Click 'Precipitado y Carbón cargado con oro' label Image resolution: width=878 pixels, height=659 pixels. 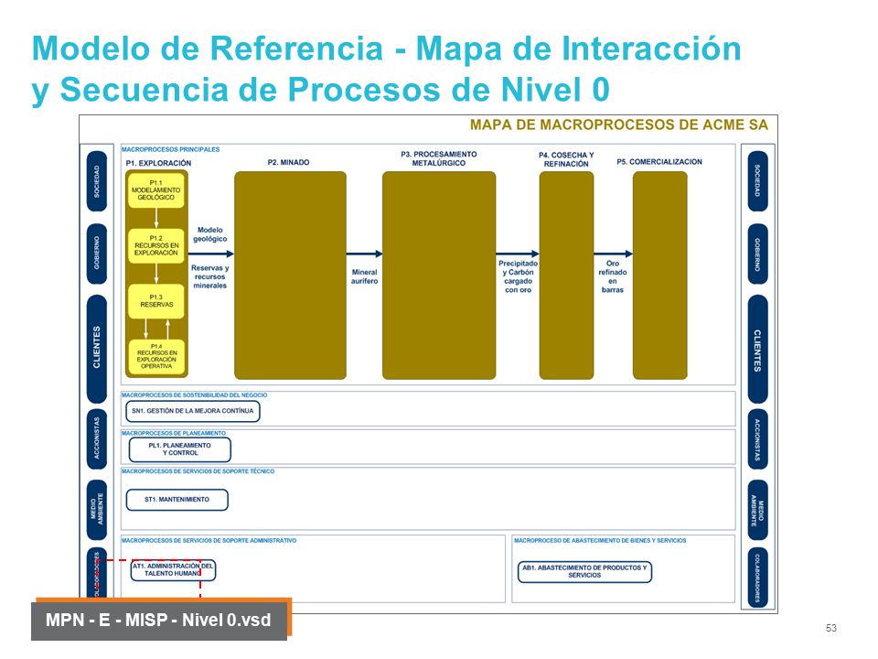(x=518, y=276)
